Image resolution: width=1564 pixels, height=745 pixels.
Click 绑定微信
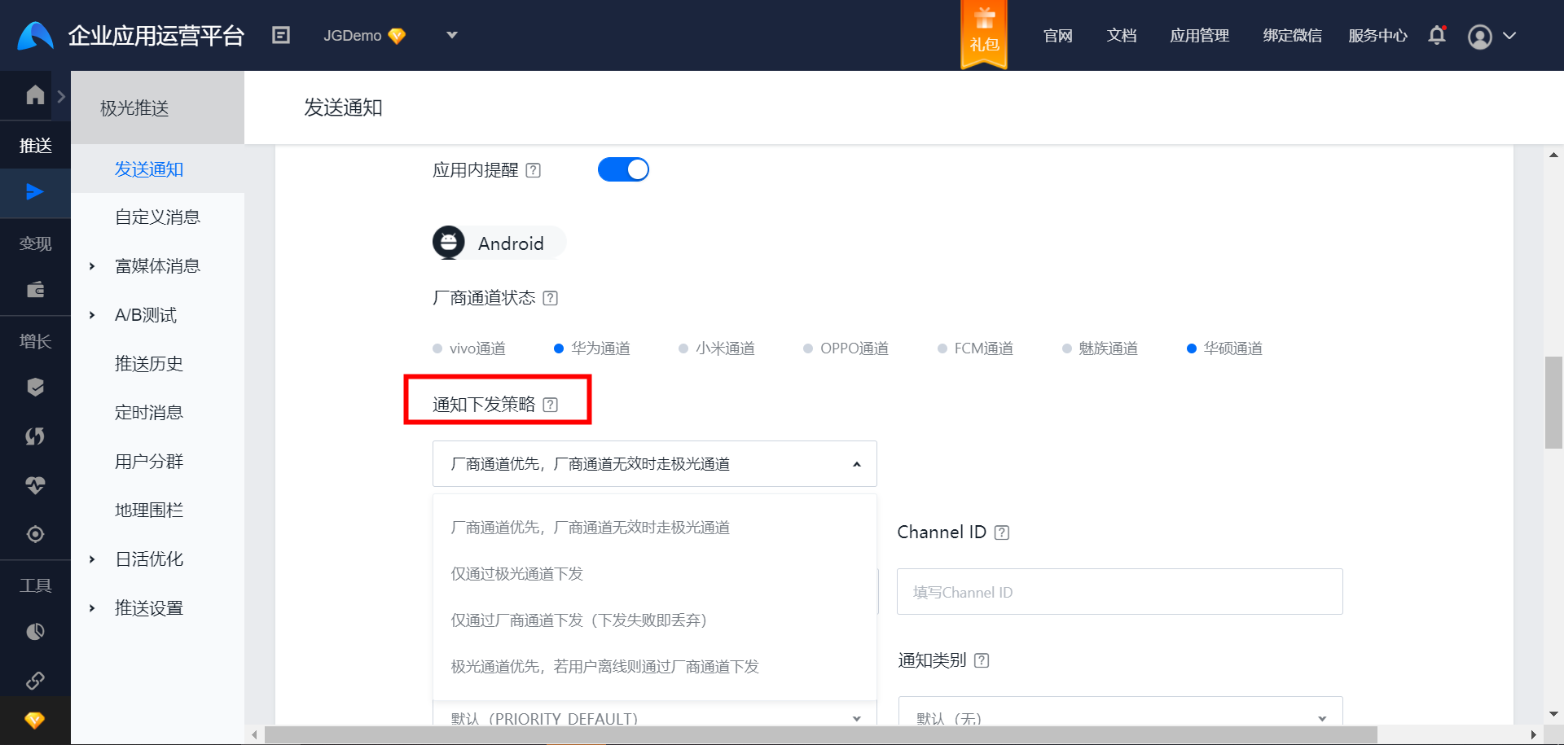coord(1292,36)
